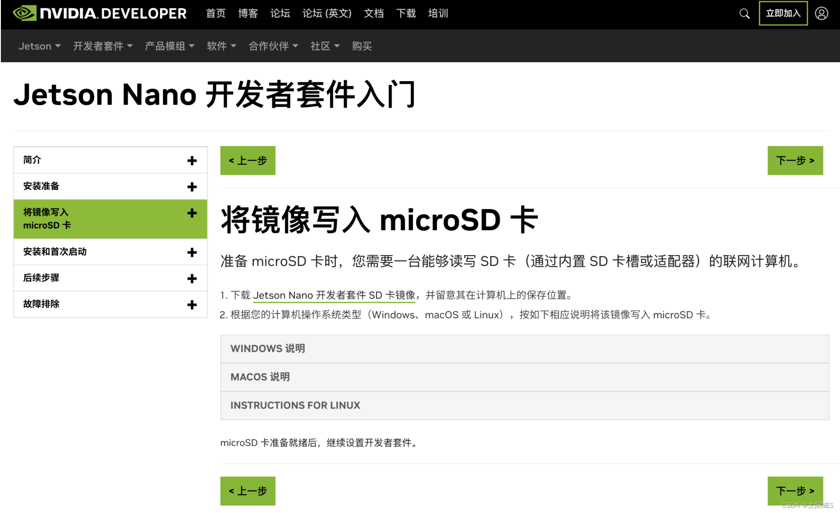This screenshot has height=513, width=840.
Task: Open the 购买 link in secondary nav
Action: point(362,46)
